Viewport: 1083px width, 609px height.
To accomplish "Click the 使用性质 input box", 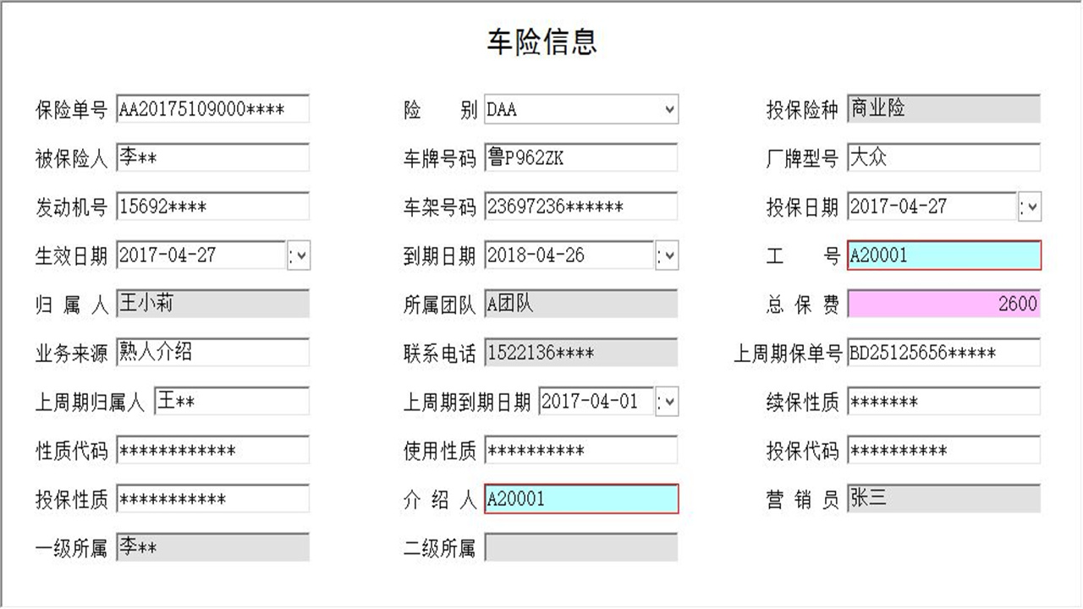I will [580, 450].
